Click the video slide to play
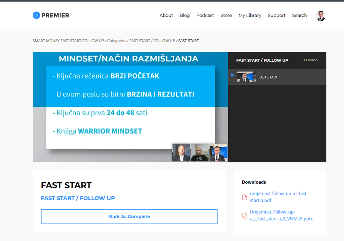The image size is (344, 241). [x=130, y=107]
